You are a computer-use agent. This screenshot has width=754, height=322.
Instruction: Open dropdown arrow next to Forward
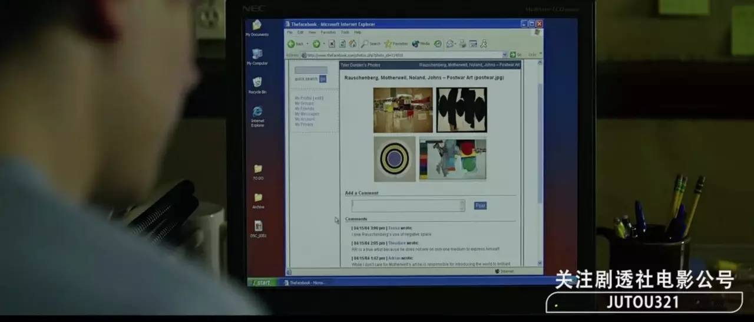pyautogui.click(x=324, y=44)
